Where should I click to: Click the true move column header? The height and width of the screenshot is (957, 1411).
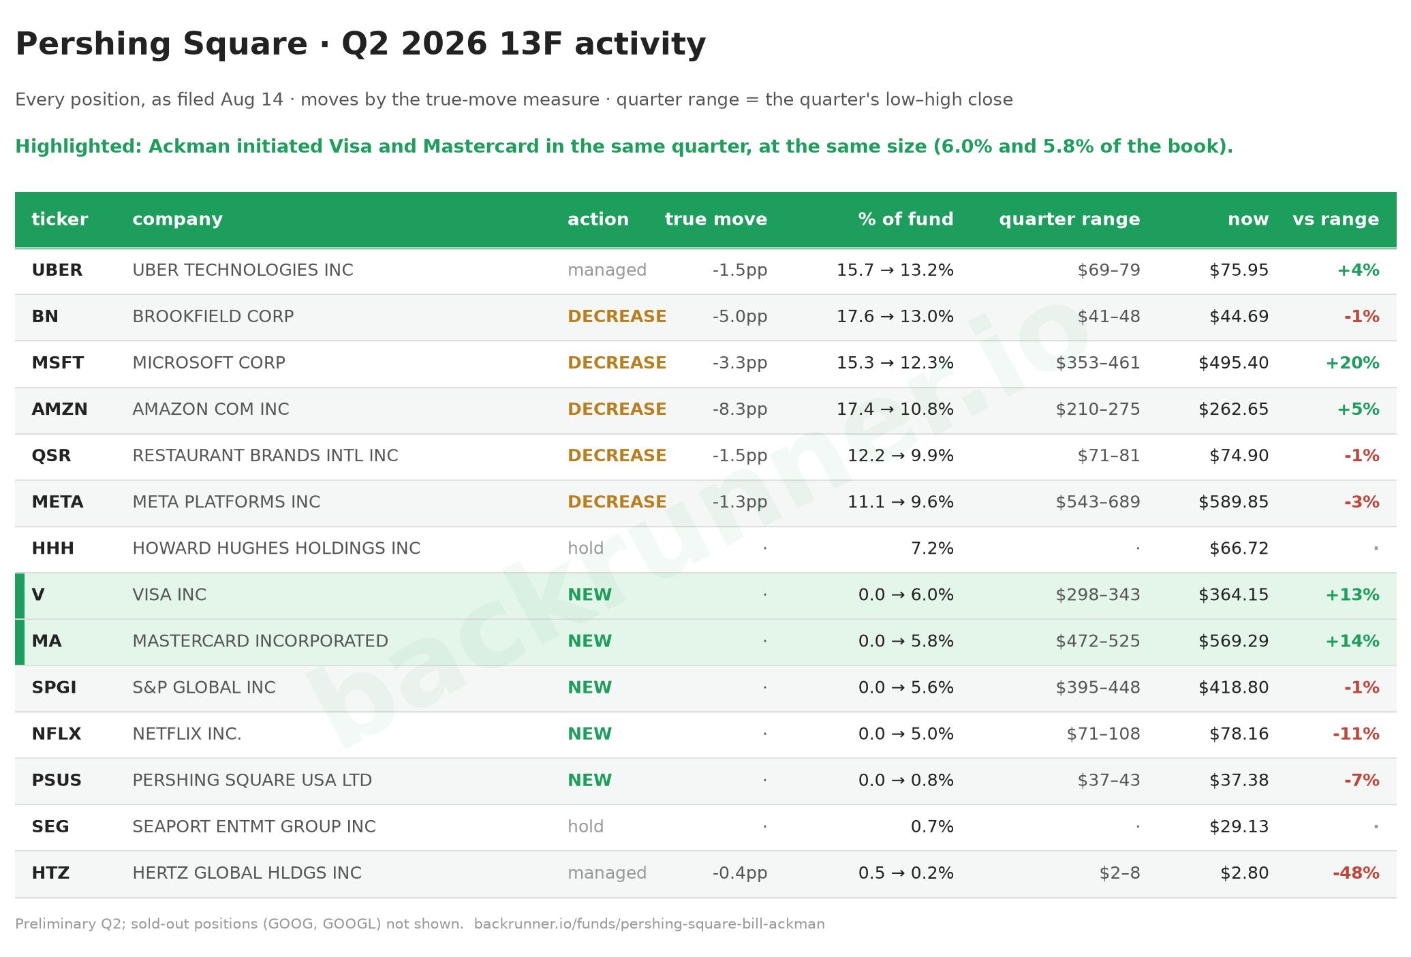click(x=716, y=219)
